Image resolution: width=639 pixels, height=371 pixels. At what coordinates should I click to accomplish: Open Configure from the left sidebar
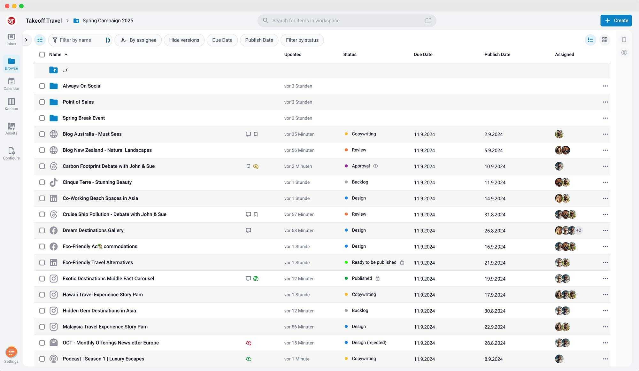pyautogui.click(x=11, y=152)
